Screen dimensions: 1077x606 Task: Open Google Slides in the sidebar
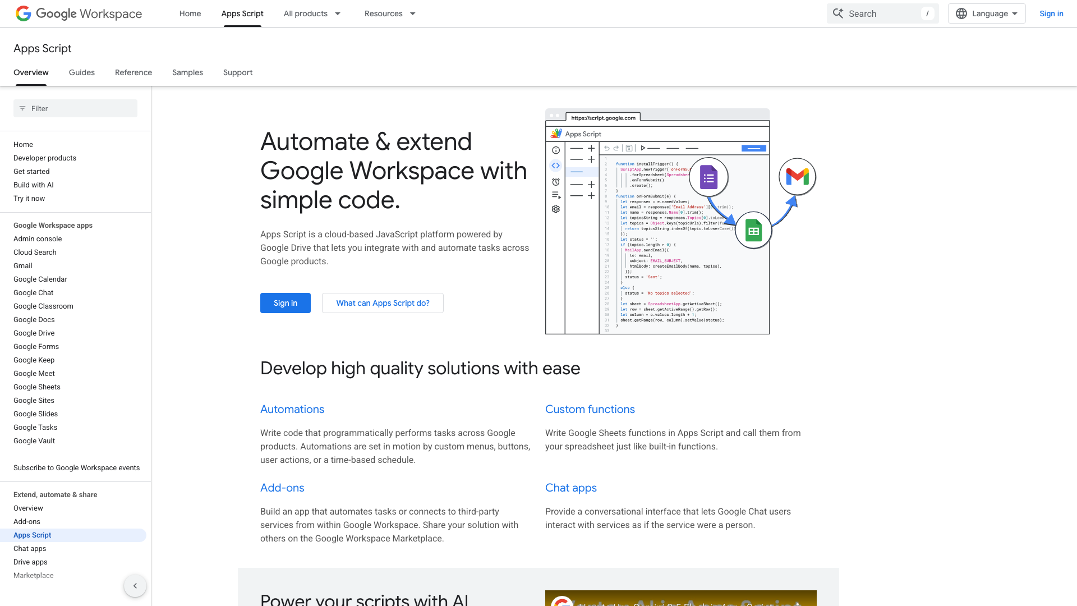pos(35,414)
